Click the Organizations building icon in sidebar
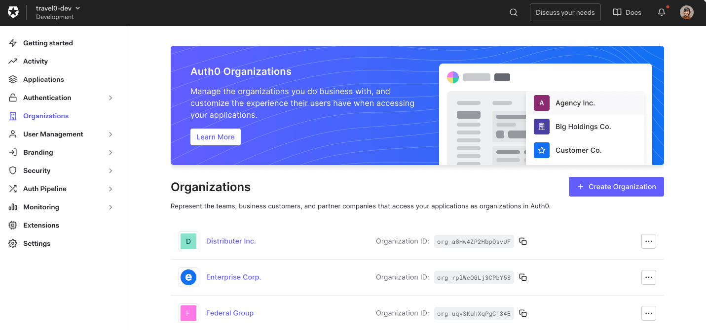The width and height of the screenshot is (706, 330). pos(13,116)
